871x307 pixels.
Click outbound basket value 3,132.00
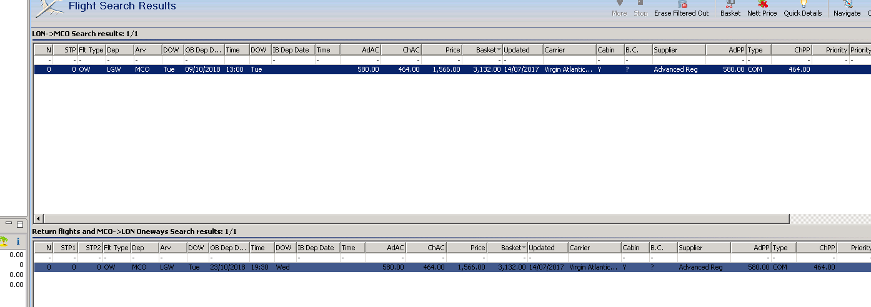click(483, 70)
